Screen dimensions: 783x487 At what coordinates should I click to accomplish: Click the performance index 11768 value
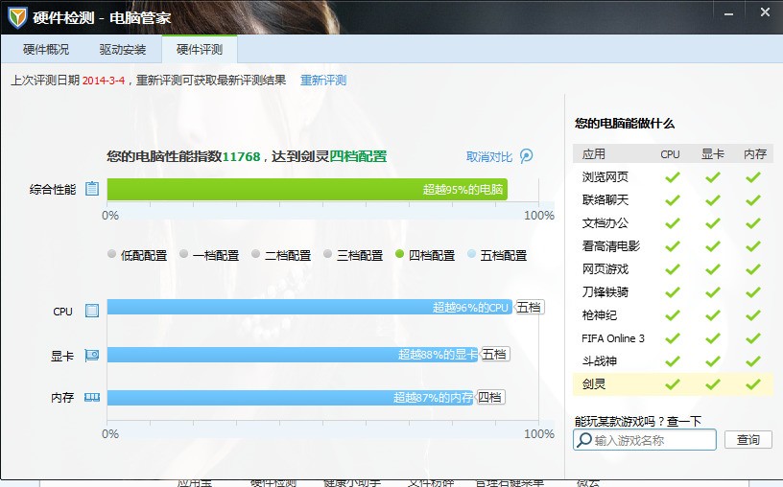tap(241, 156)
